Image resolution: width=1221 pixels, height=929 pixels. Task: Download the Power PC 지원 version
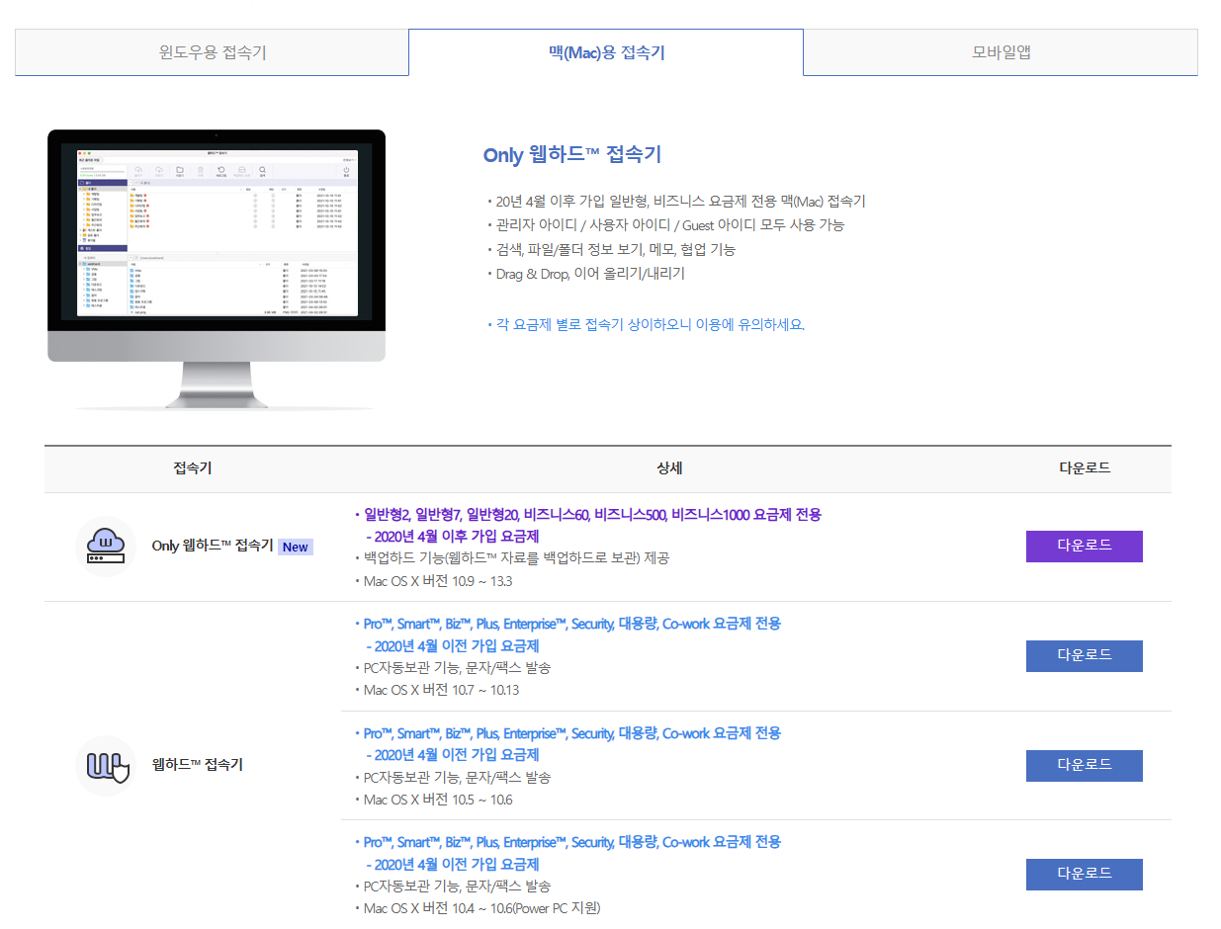click(x=1084, y=875)
